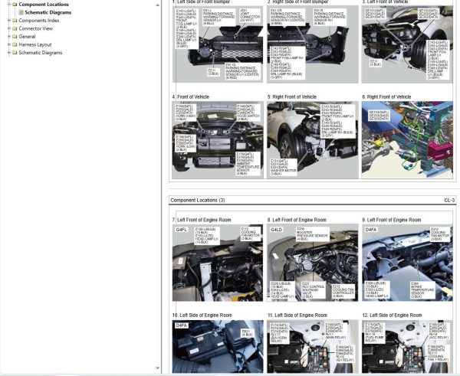Screen dimensions: 460x376
Task: Select the bottom Schematic Diagrams tree entry
Action: 41,53
